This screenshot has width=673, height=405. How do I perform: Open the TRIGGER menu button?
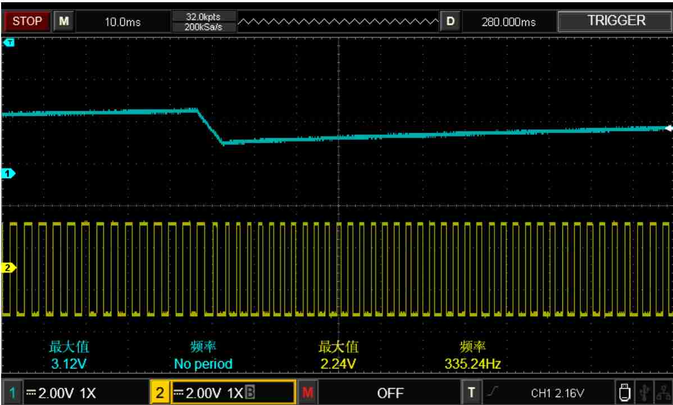[616, 21]
